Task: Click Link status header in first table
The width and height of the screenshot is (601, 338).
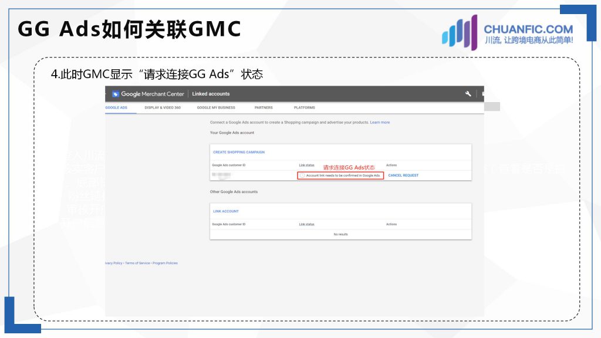Action: tap(306, 165)
